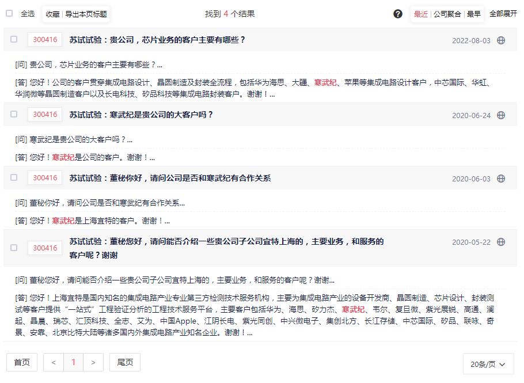This screenshot has height=383, width=524.
Task: Click stock code 300416 in first result
Action: pyautogui.click(x=45, y=40)
